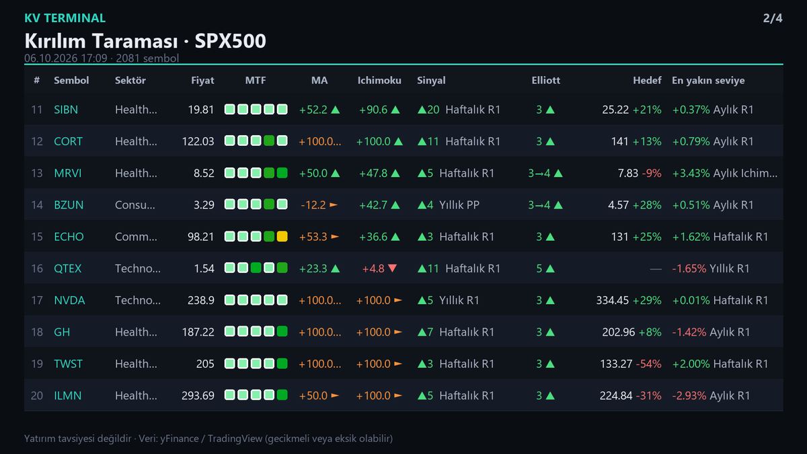Screen dimensions: 807x454
Task: Click the Elliott 3→4 arrow in BZUN row
Action: 545,205
